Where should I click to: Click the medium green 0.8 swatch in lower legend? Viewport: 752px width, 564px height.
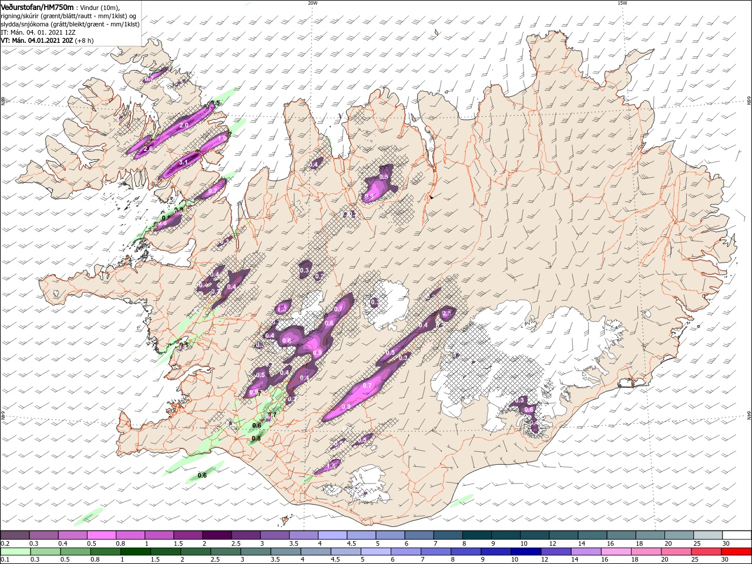point(105,552)
